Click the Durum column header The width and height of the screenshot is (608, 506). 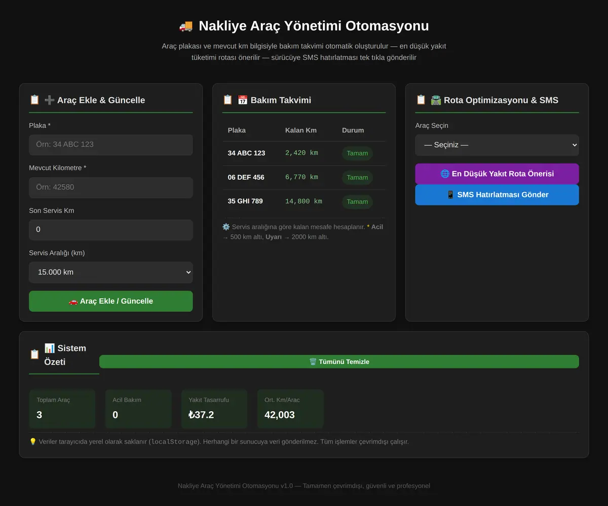(x=353, y=130)
